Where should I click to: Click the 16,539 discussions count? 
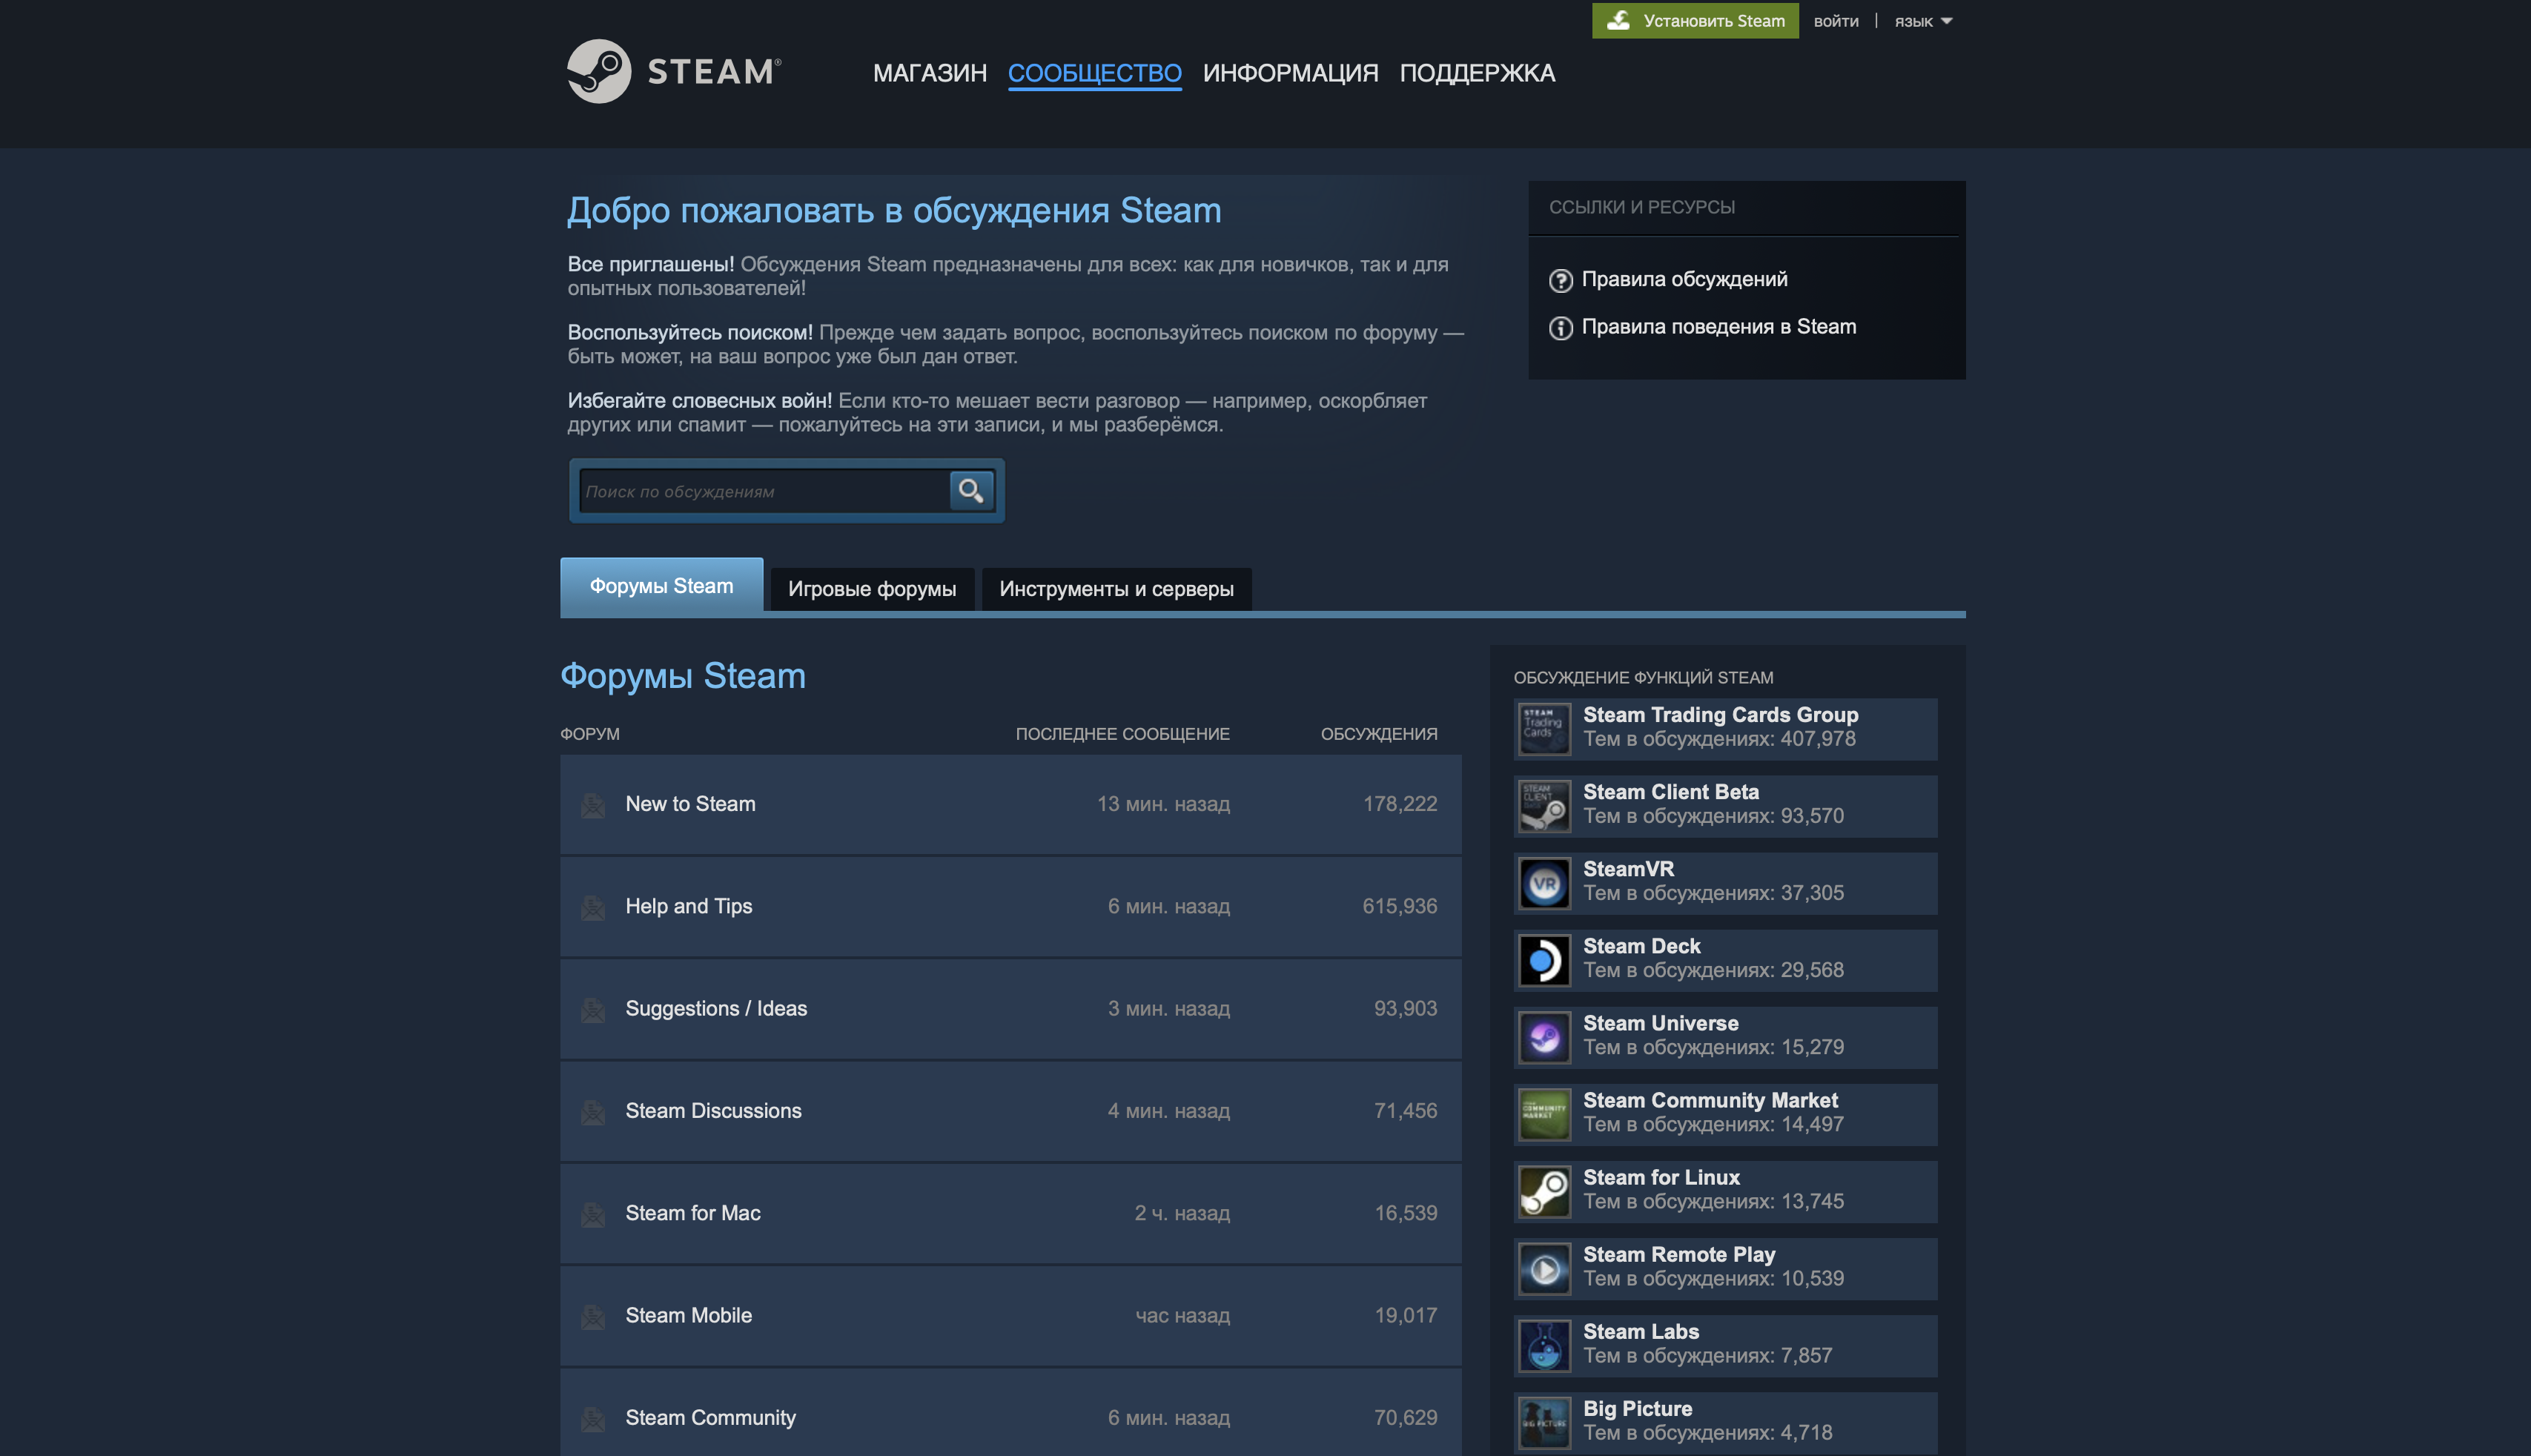[x=1405, y=1213]
